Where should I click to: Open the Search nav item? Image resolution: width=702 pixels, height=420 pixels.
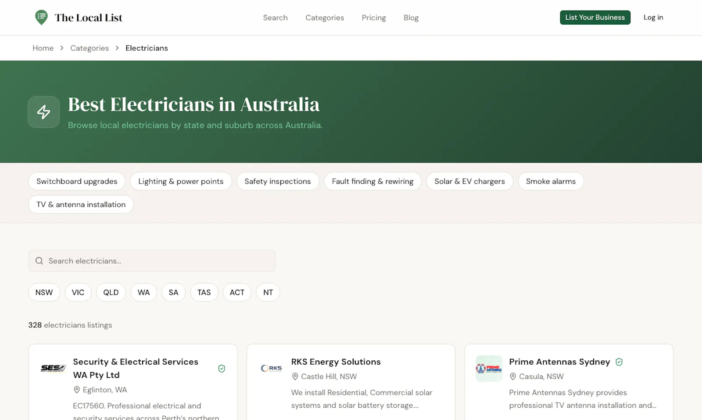tap(275, 18)
